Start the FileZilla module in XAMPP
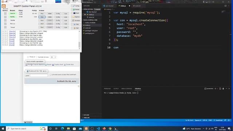Viewport: 233px width, 131px height. [x=42, y=20]
